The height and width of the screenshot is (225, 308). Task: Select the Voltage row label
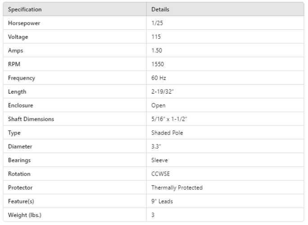[x=18, y=37]
